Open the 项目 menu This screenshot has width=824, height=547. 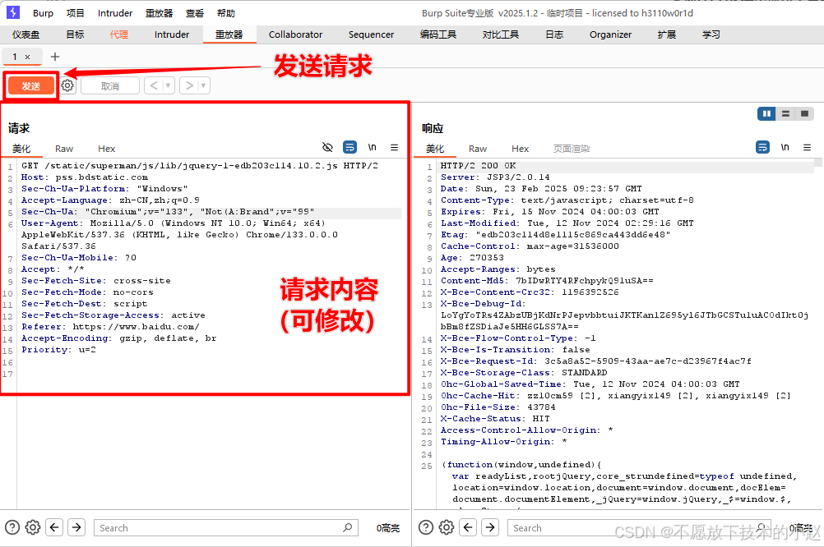click(75, 13)
